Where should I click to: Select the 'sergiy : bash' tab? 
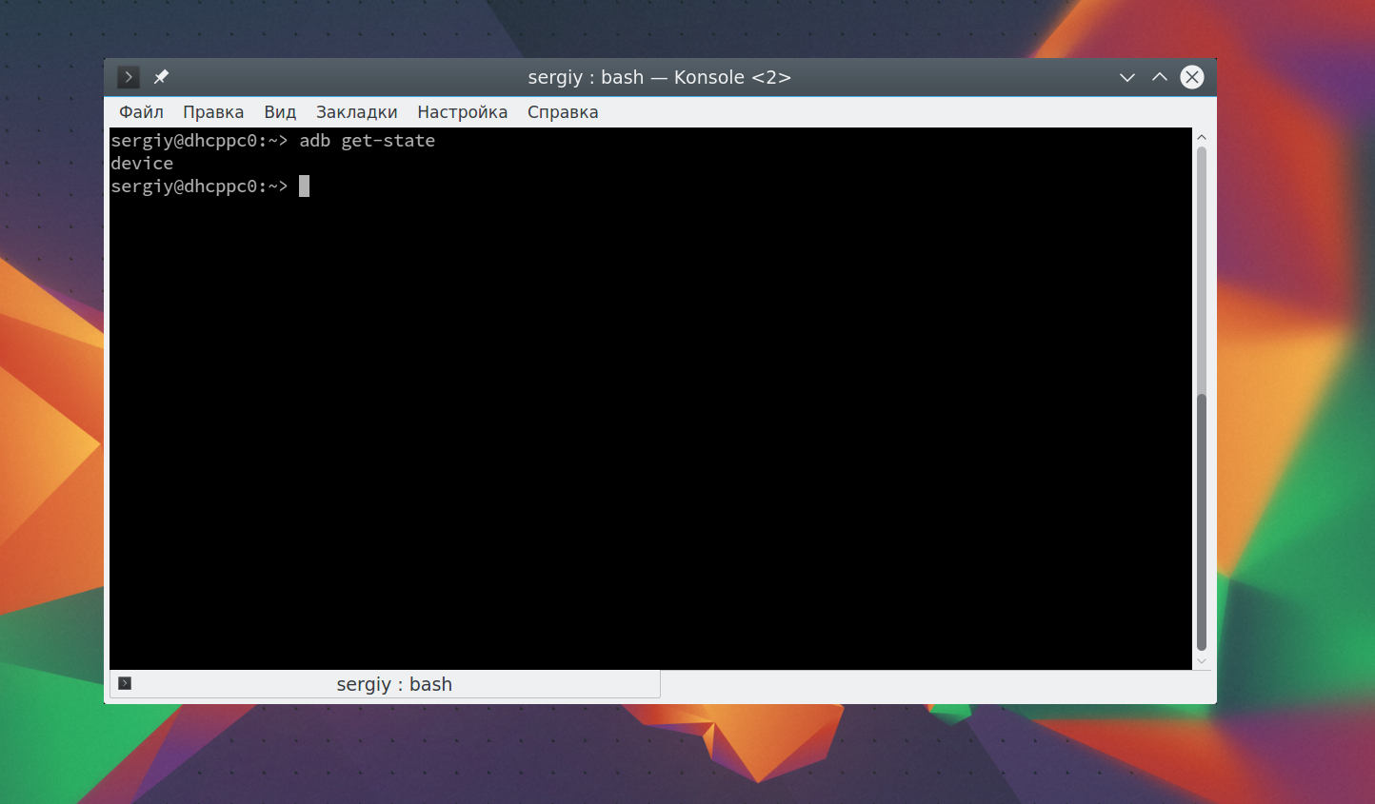pyautogui.click(x=385, y=684)
